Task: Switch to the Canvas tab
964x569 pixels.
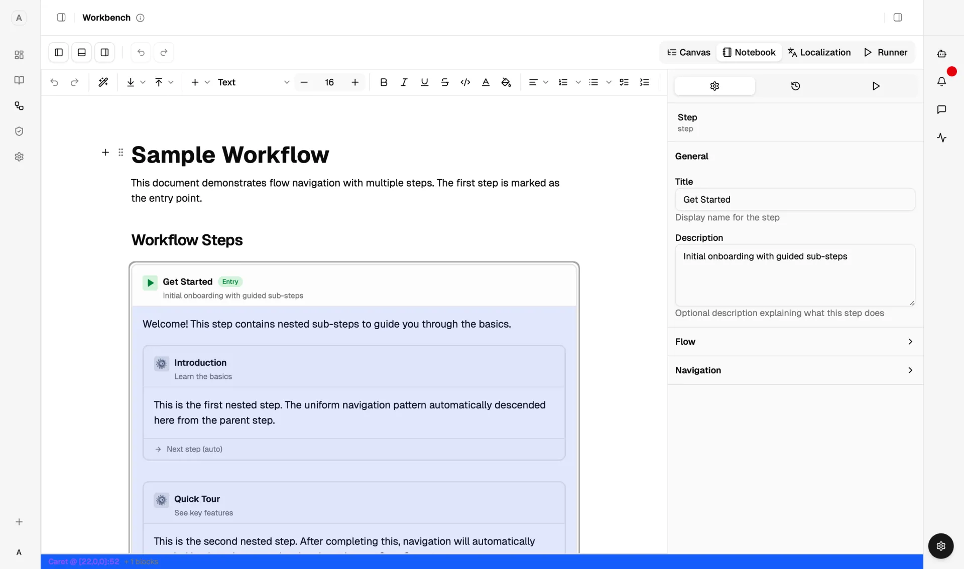Action: (688, 52)
